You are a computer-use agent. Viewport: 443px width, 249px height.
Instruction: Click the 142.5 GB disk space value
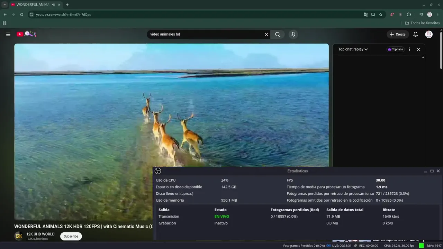tap(229, 187)
